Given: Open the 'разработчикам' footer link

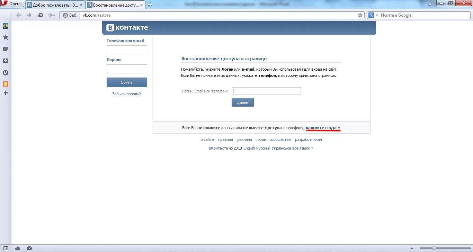Looking at the screenshot, I should click(x=309, y=139).
